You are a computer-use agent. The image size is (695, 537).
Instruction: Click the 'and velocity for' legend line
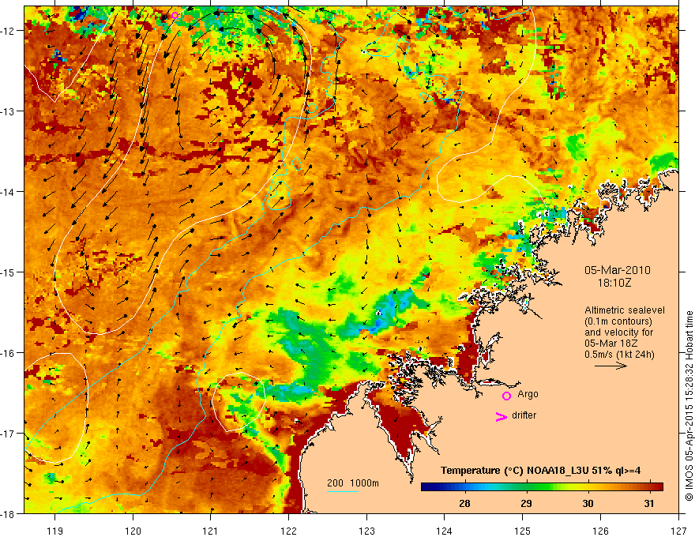pos(618,332)
